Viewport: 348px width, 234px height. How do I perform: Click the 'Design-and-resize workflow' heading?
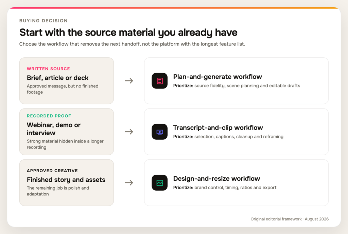click(x=216, y=179)
